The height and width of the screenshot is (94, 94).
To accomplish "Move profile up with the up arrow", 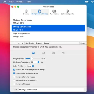I will coord(19,43).
